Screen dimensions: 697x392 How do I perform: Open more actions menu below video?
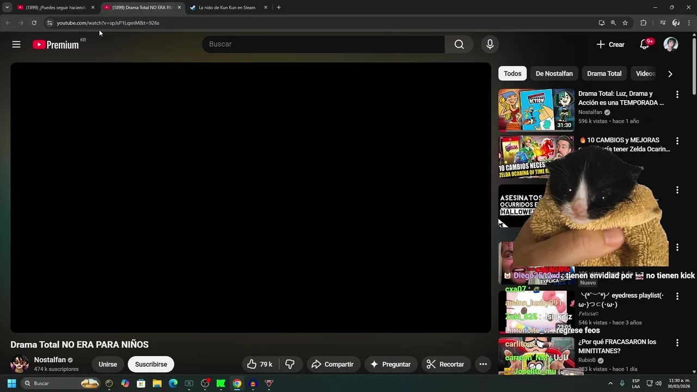pyautogui.click(x=483, y=364)
